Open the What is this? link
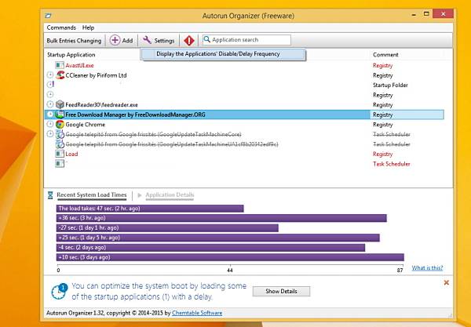 (x=427, y=268)
